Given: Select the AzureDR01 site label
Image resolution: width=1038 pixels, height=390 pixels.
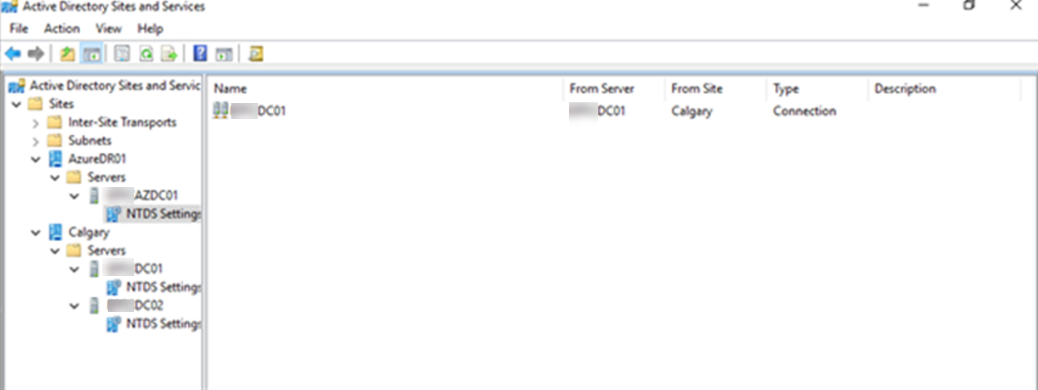Looking at the screenshot, I should 97,159.
